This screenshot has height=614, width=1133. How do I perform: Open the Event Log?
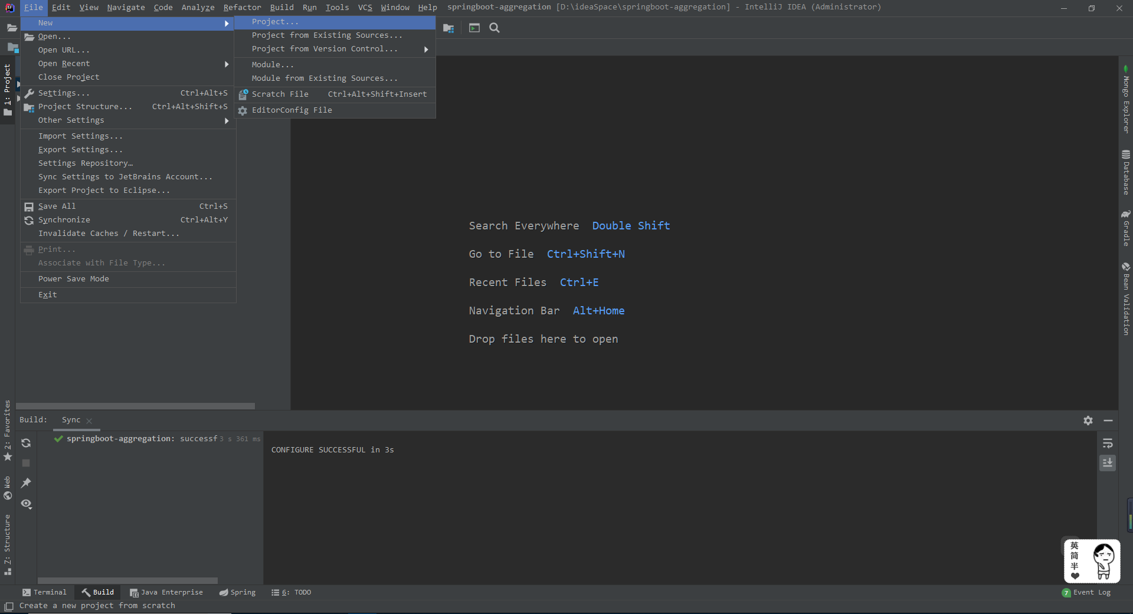click(x=1086, y=592)
